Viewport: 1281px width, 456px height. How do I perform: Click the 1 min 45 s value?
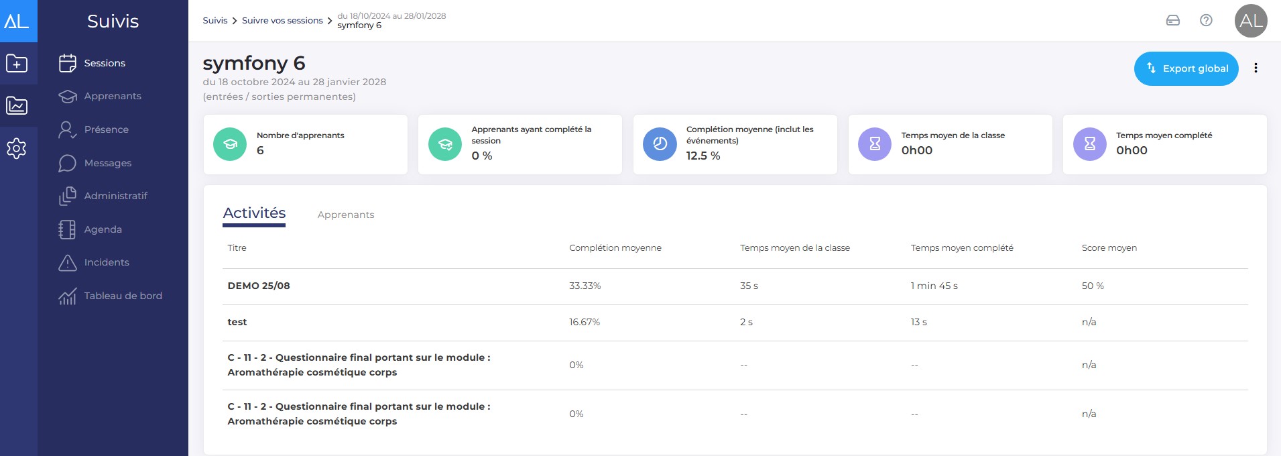coord(934,286)
